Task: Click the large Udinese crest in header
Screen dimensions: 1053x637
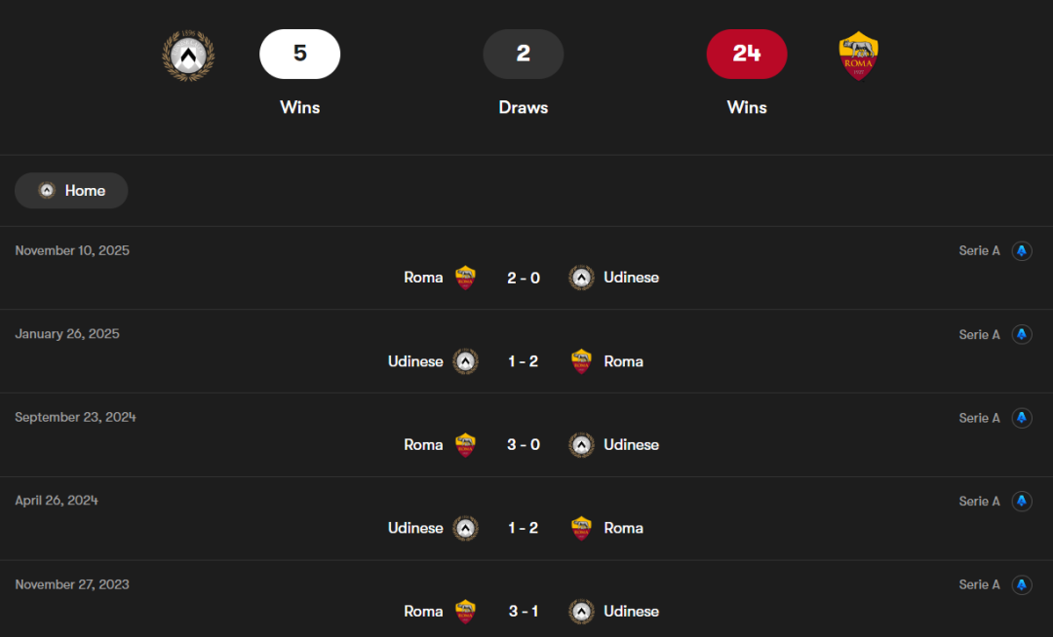Action: click(188, 55)
